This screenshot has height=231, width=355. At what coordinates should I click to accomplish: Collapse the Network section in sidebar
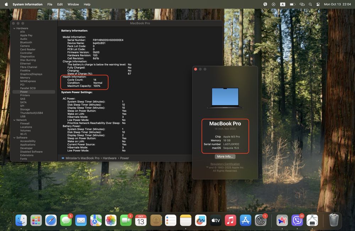click(14, 120)
